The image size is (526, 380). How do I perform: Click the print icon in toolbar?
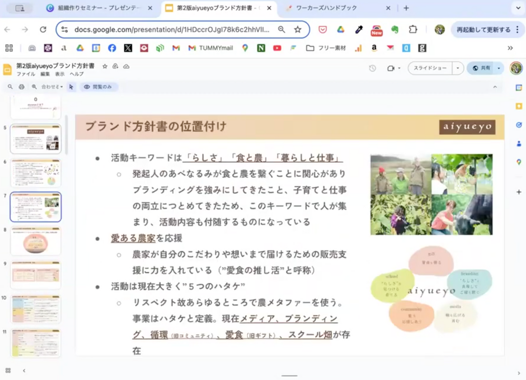(21, 87)
